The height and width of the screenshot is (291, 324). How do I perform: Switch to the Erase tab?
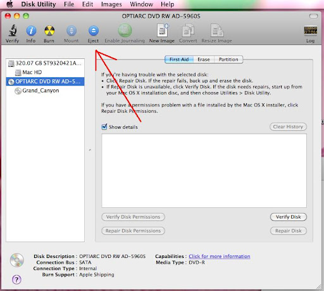pyautogui.click(x=204, y=60)
